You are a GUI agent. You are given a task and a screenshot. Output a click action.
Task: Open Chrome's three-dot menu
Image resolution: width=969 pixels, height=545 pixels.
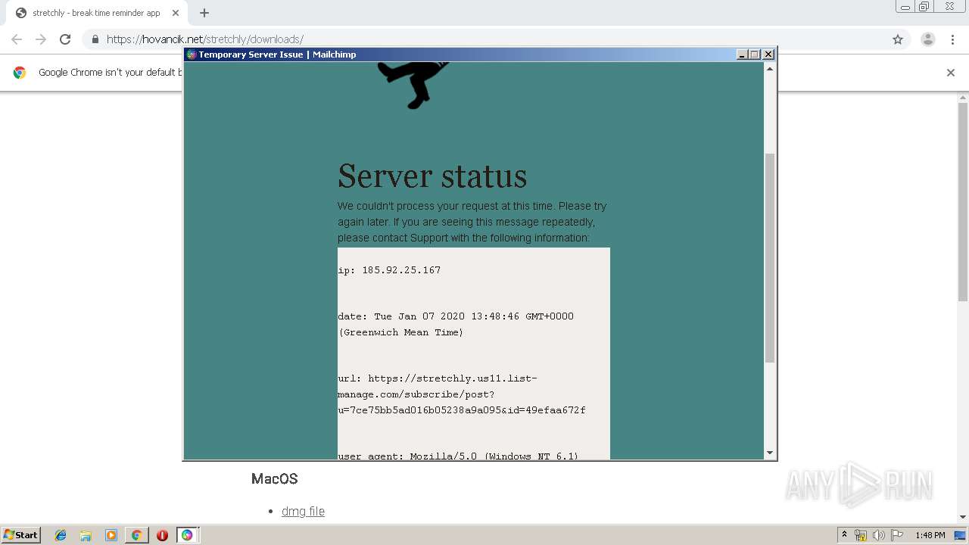click(952, 39)
